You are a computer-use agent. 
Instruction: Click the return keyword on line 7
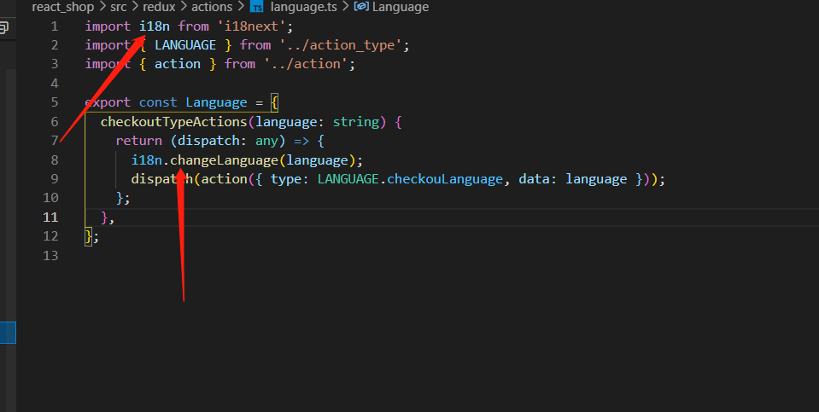(x=139, y=141)
